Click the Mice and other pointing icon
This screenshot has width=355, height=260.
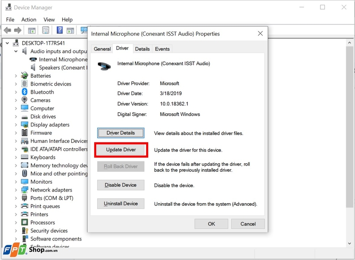(x=24, y=173)
